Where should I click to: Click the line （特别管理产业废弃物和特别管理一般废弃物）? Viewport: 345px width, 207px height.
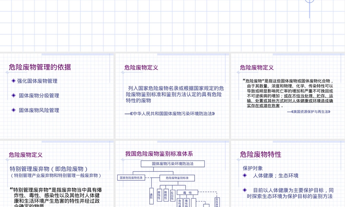pos(56,176)
